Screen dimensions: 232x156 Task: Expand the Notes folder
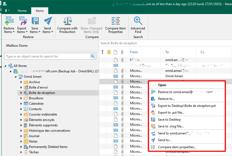click(x=21, y=141)
